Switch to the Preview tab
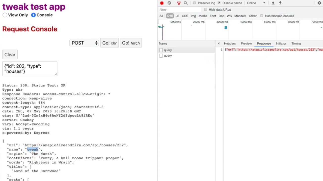The image size is (323, 181). pyautogui.click(x=246, y=43)
